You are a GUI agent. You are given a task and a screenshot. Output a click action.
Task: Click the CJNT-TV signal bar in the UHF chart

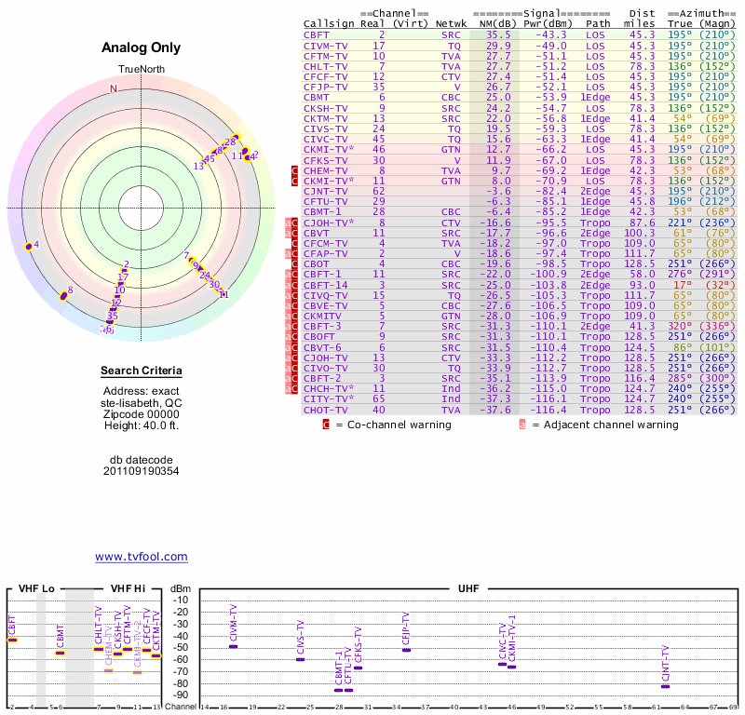click(x=665, y=686)
